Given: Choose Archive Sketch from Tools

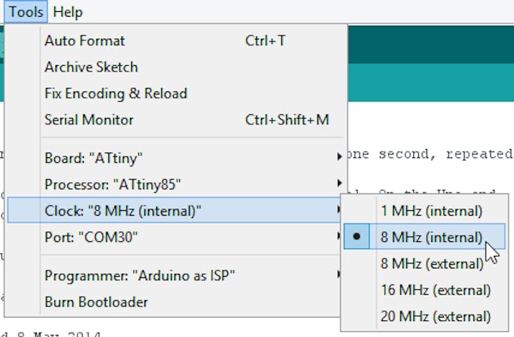Looking at the screenshot, I should (91, 67).
